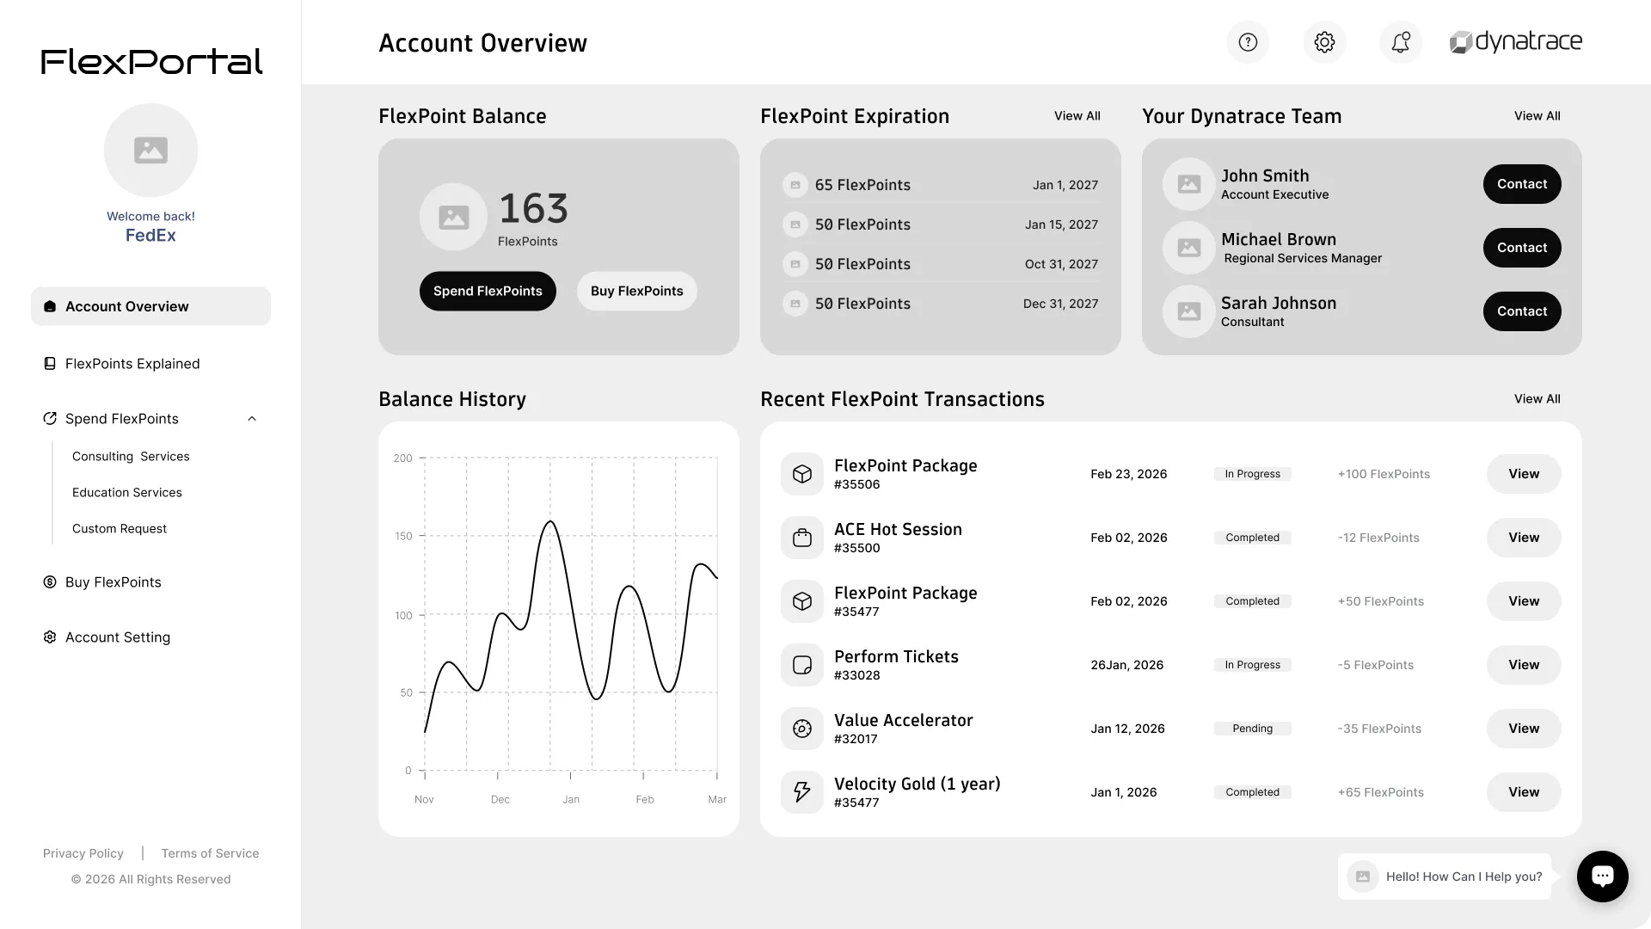The image size is (1651, 929).
Task: Click Michael Brown's avatar
Action: [x=1188, y=248]
